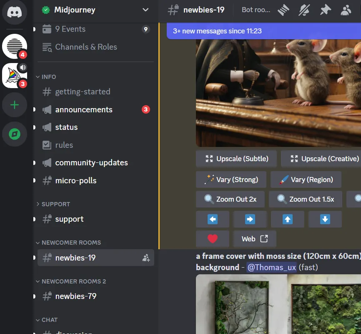Click Upscale (Subtle) button
The height and width of the screenshot is (334, 361).
click(x=236, y=159)
